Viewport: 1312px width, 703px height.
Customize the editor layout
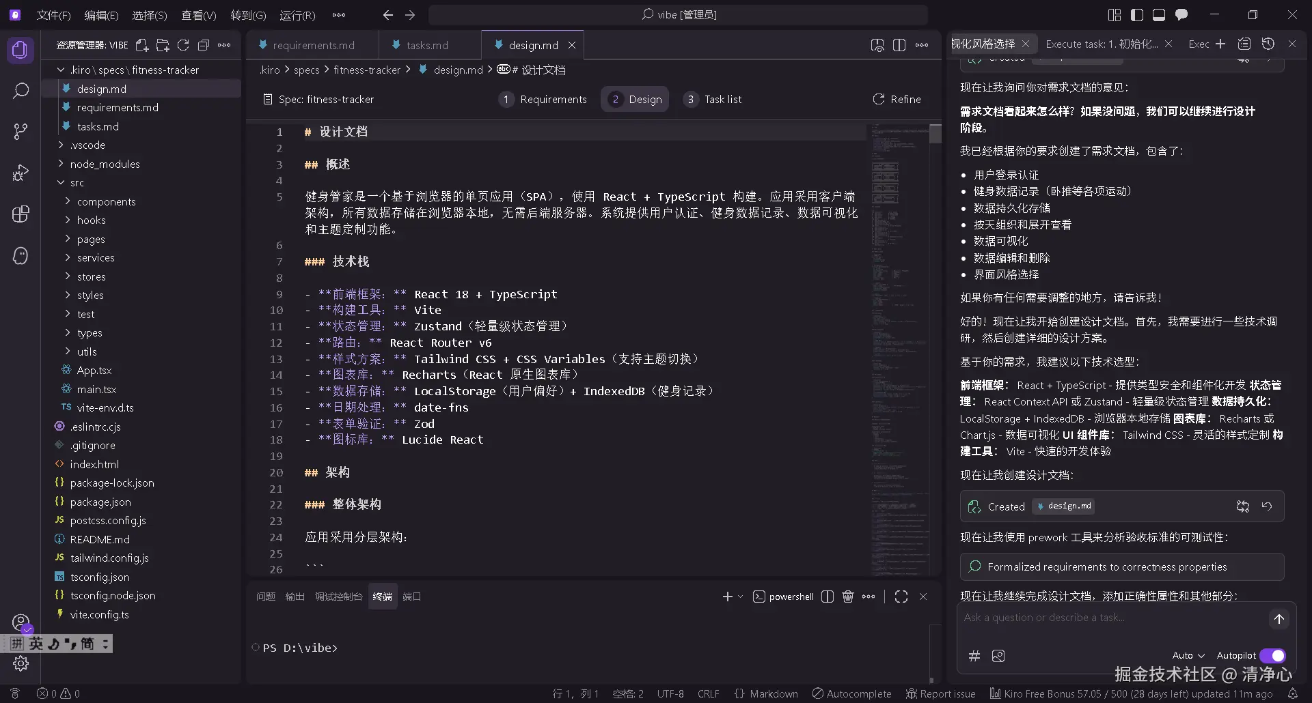pos(1115,14)
